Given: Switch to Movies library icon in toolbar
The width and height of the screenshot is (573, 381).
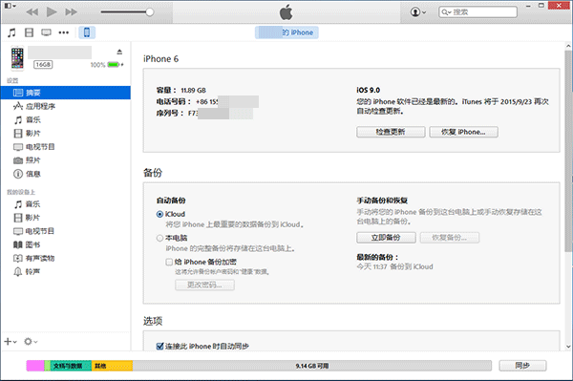Looking at the screenshot, I should (x=29, y=32).
